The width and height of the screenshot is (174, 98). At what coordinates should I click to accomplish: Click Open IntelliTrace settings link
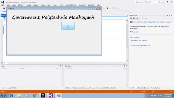138,41
